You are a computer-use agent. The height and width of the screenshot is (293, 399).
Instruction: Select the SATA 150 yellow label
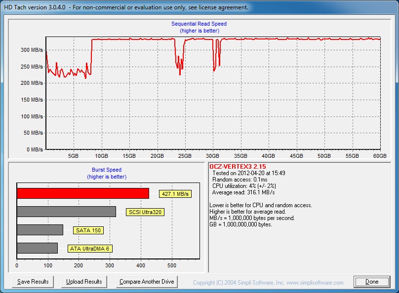[x=88, y=230]
